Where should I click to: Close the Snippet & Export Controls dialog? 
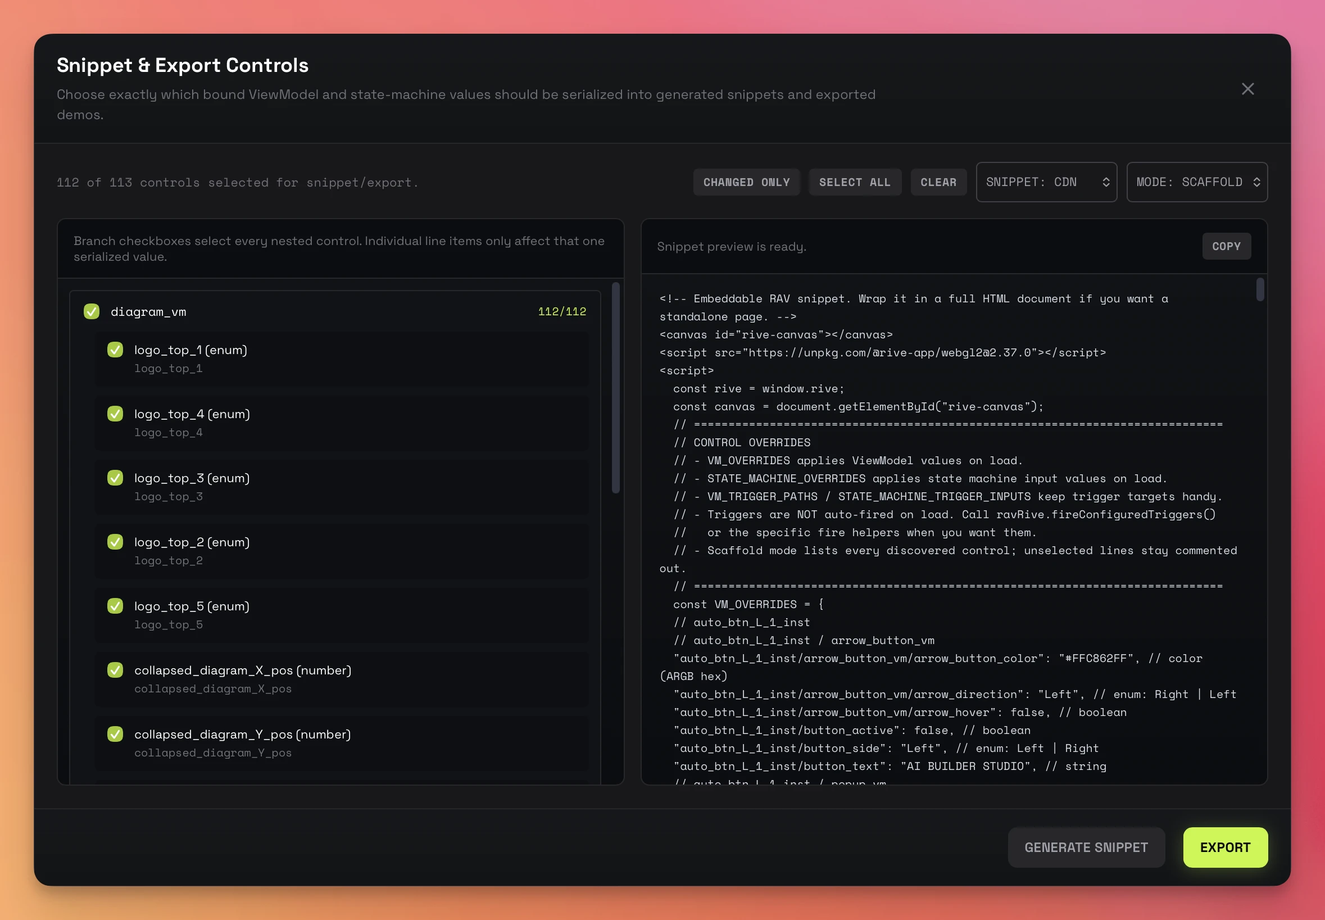1247,89
